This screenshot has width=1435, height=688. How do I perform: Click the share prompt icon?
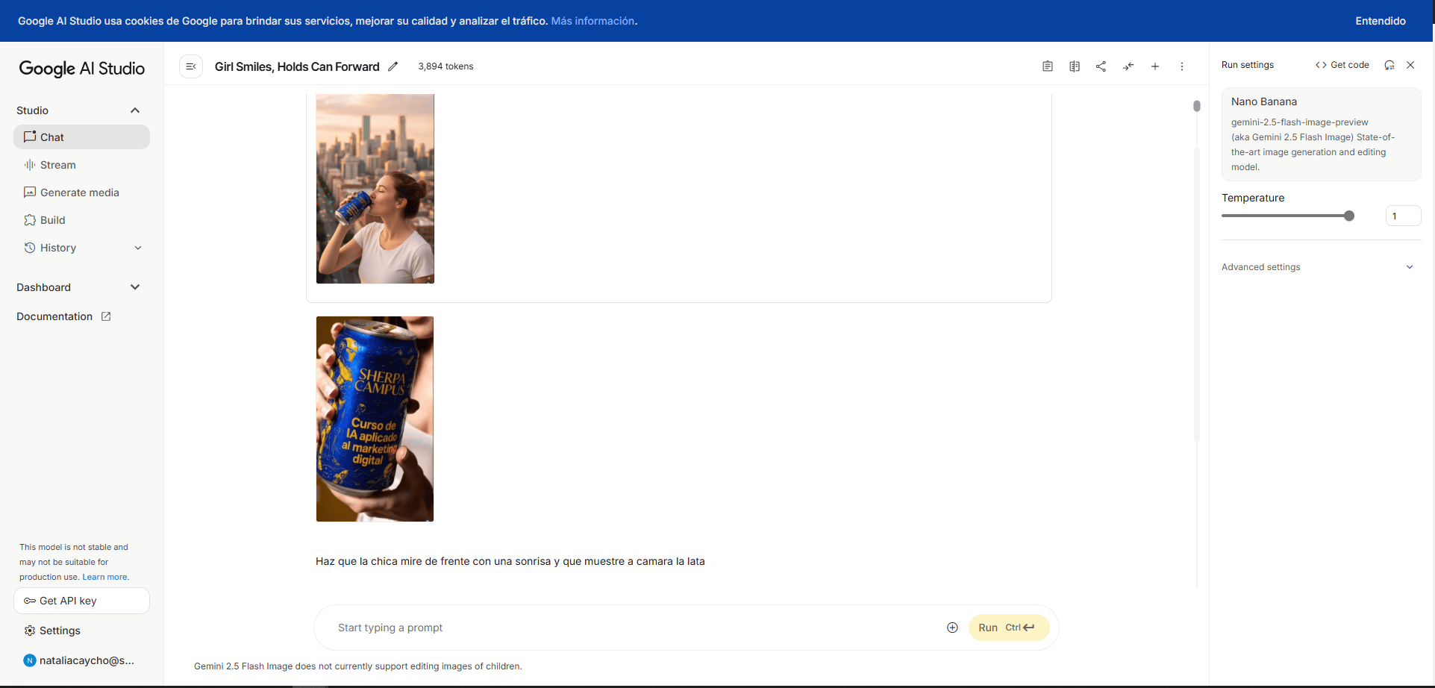point(1101,66)
